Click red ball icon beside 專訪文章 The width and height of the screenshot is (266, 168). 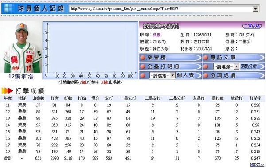point(206,58)
